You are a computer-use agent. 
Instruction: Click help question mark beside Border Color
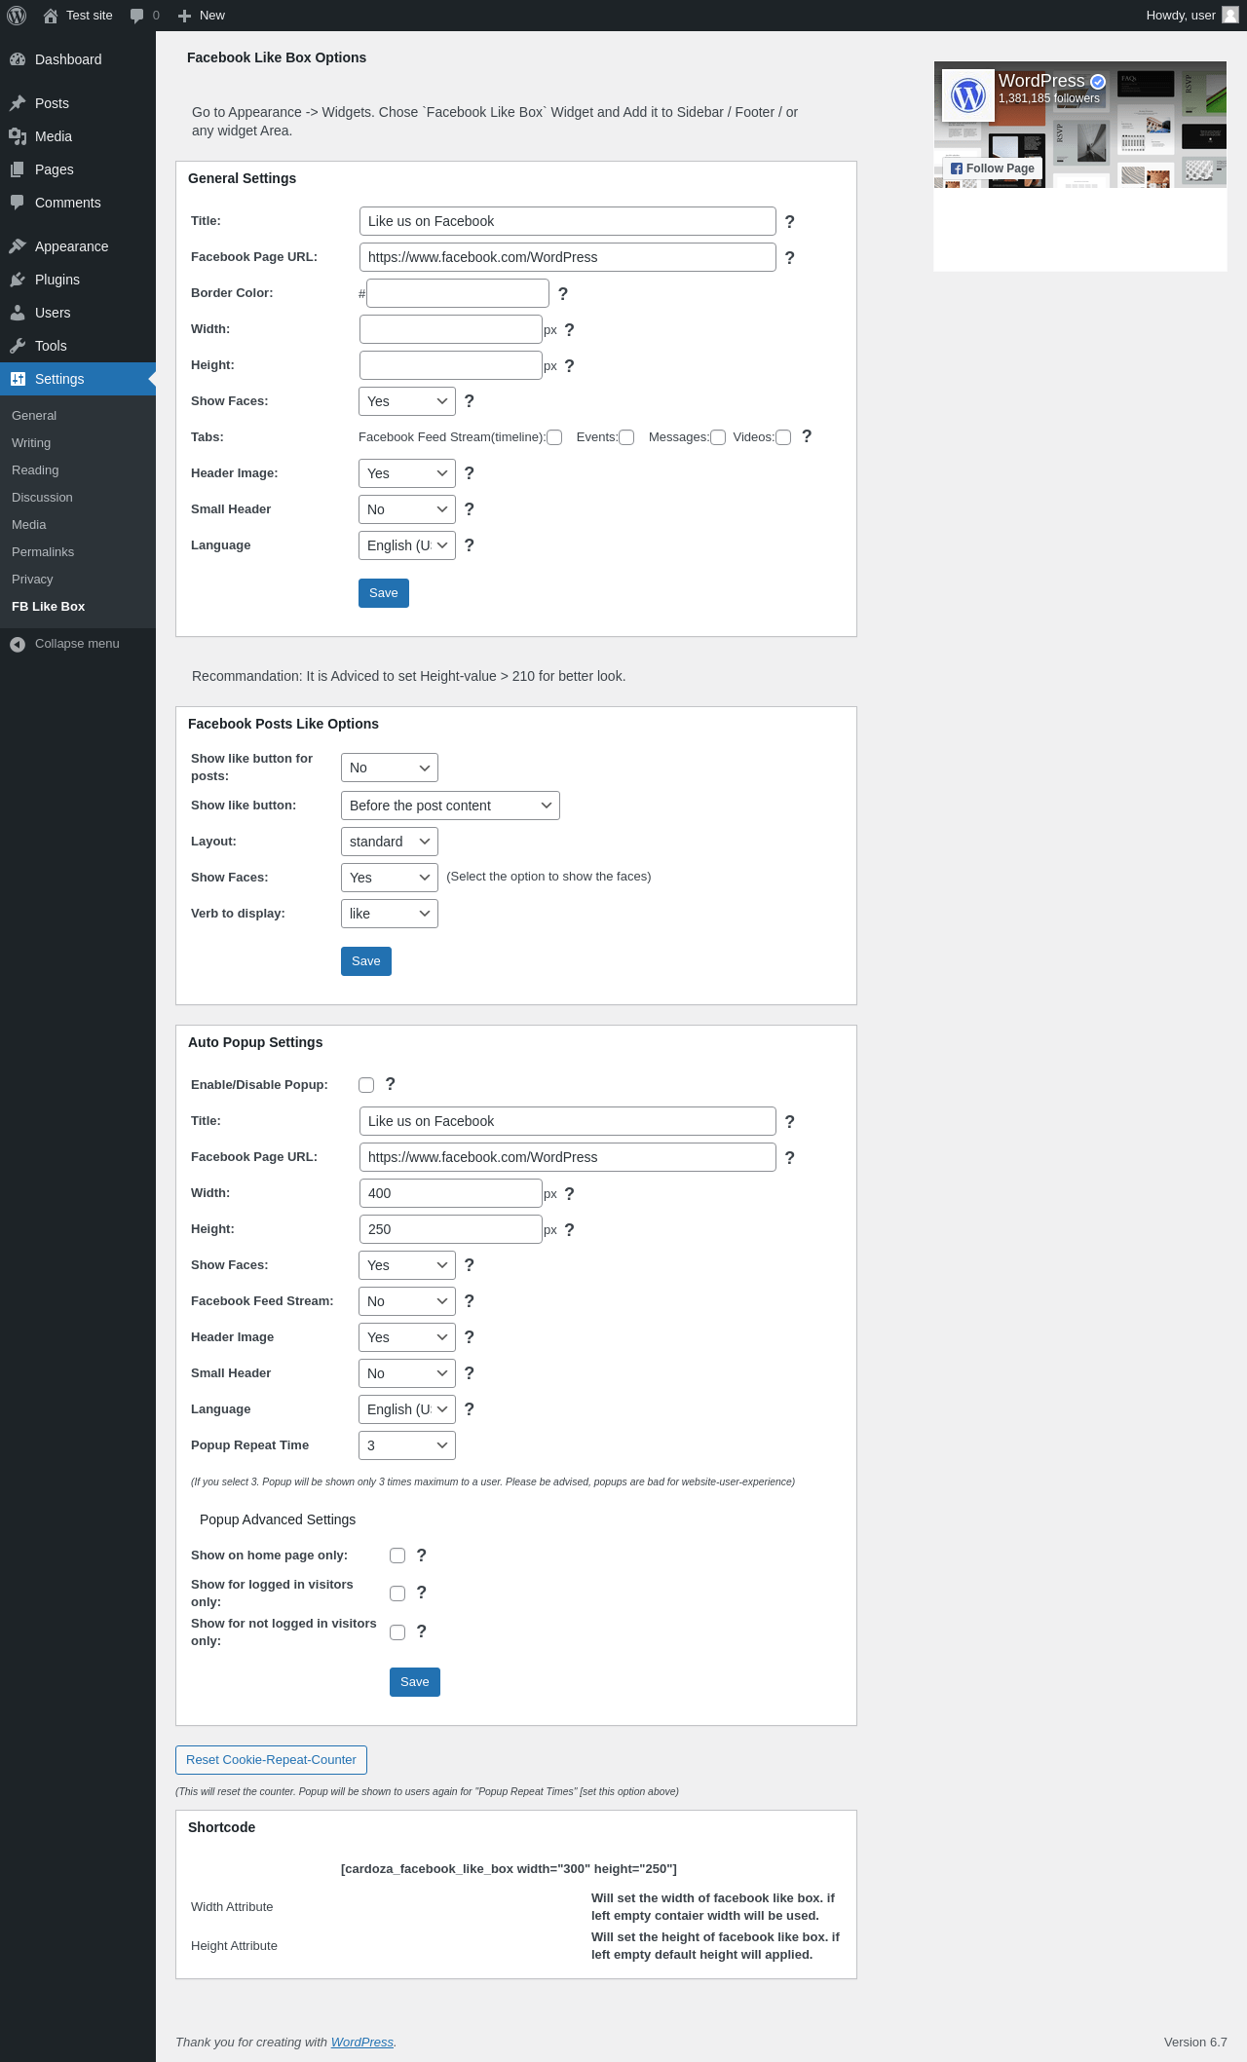(563, 294)
